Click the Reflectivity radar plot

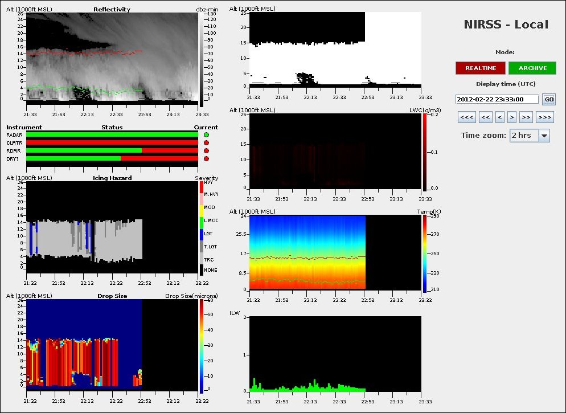coord(113,57)
